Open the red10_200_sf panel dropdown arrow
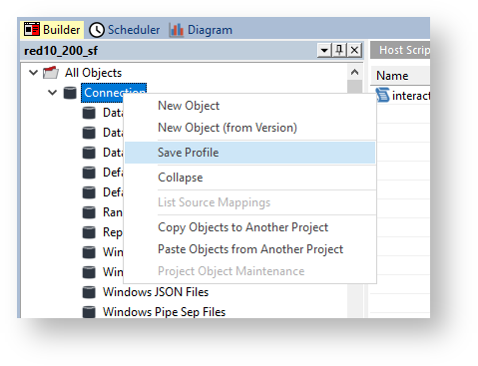This screenshot has width=478, height=366. tap(324, 51)
